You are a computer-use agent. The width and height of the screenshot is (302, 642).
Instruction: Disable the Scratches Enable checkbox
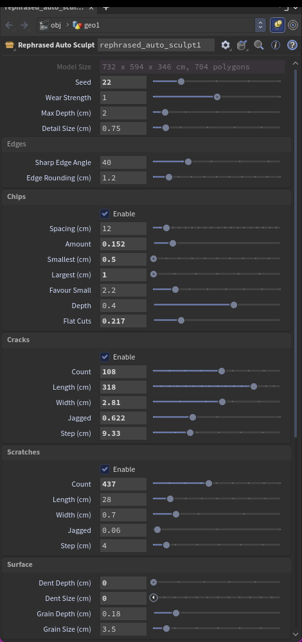[105, 469]
